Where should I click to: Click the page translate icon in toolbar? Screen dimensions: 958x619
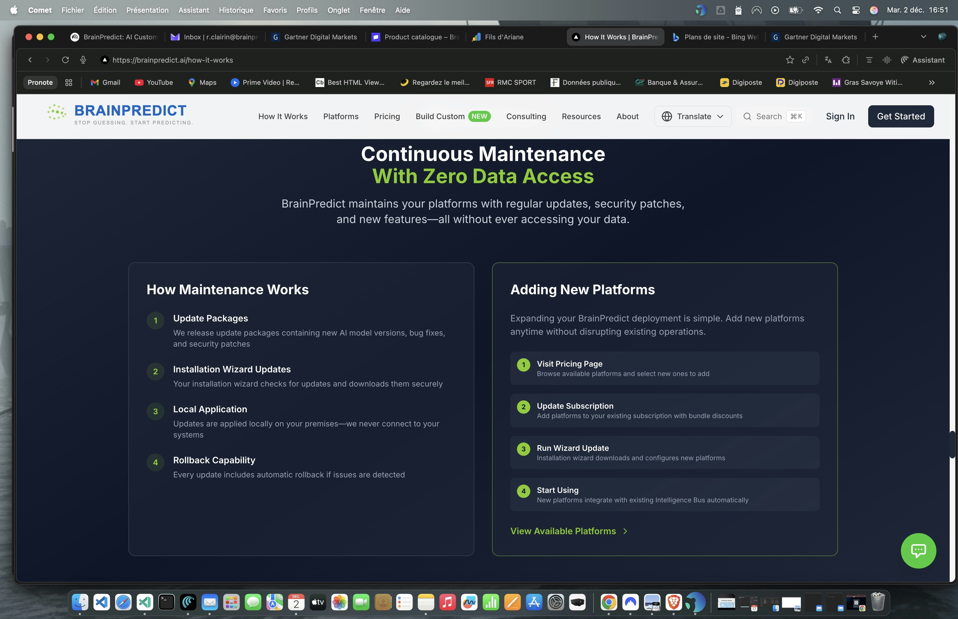[x=828, y=60]
